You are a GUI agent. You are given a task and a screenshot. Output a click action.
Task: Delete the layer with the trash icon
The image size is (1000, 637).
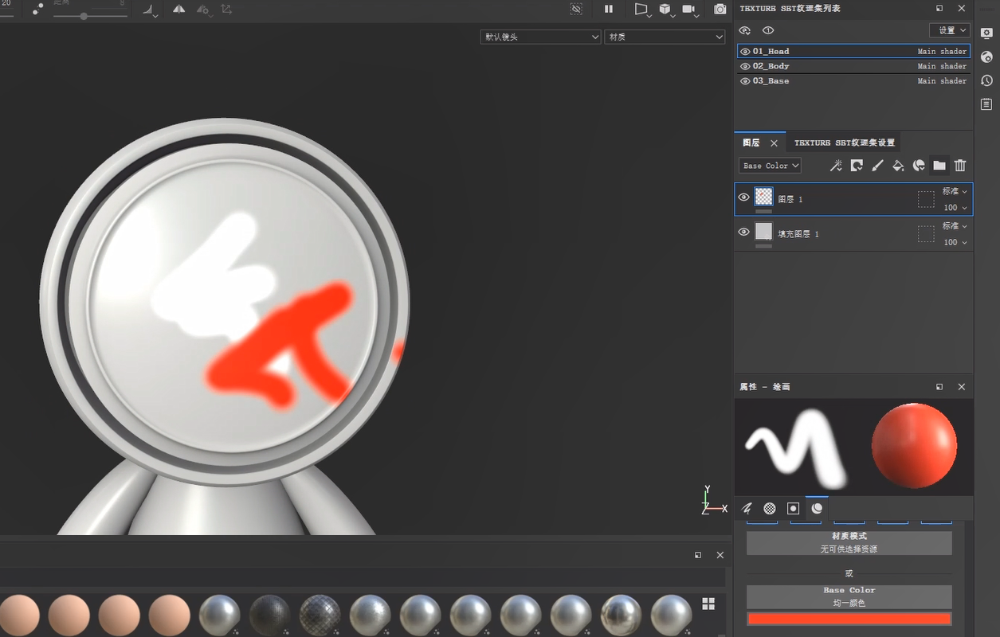click(960, 166)
